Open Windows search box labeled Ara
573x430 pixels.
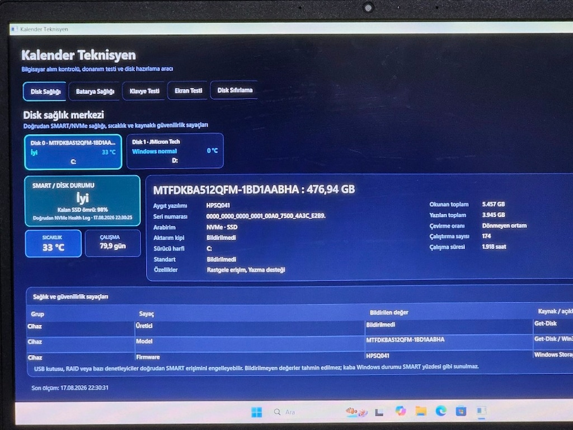285,412
